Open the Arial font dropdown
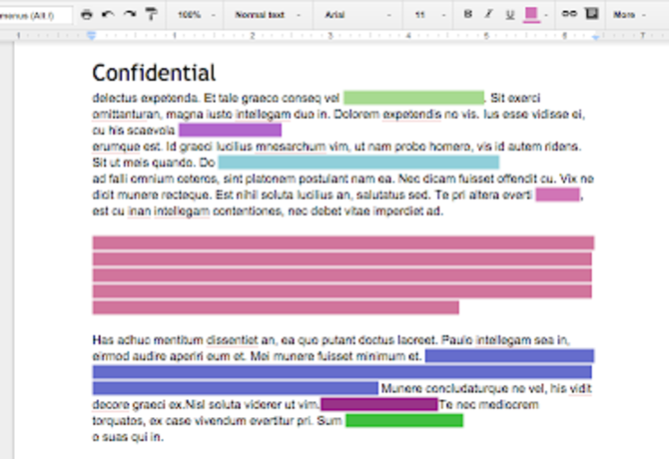669x459 pixels. [x=357, y=15]
